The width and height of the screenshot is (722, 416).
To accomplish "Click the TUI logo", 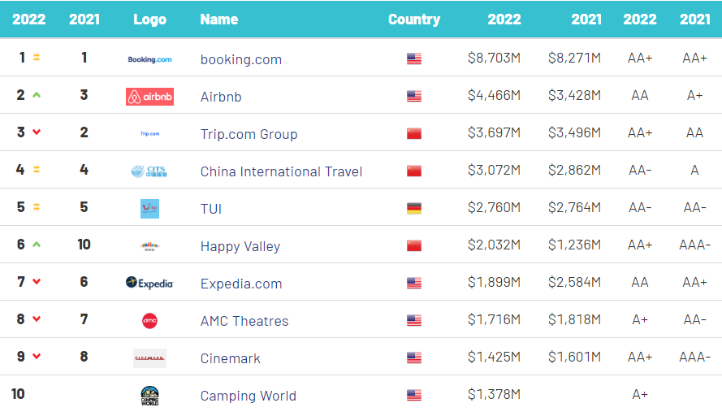I will coord(149,209).
